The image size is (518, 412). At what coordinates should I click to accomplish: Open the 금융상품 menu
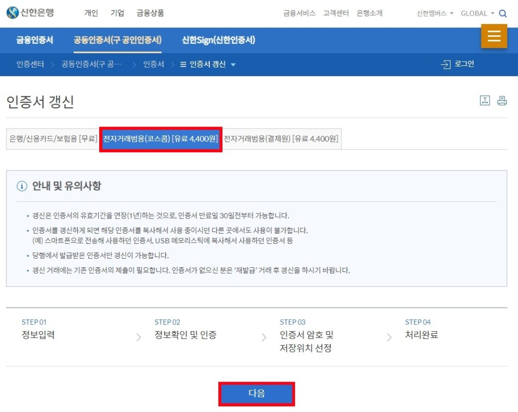[150, 13]
